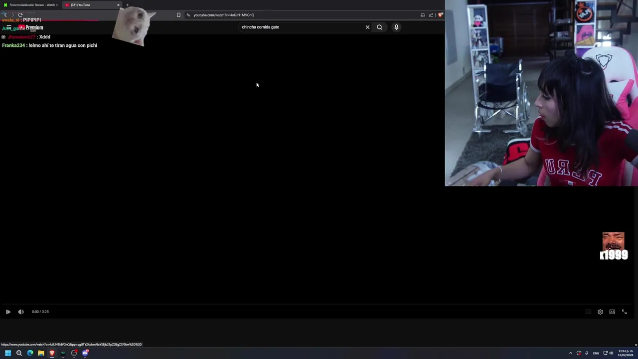The image size is (638, 359).
Task: Open Brave browser taskbar icon
Action: pos(52,353)
